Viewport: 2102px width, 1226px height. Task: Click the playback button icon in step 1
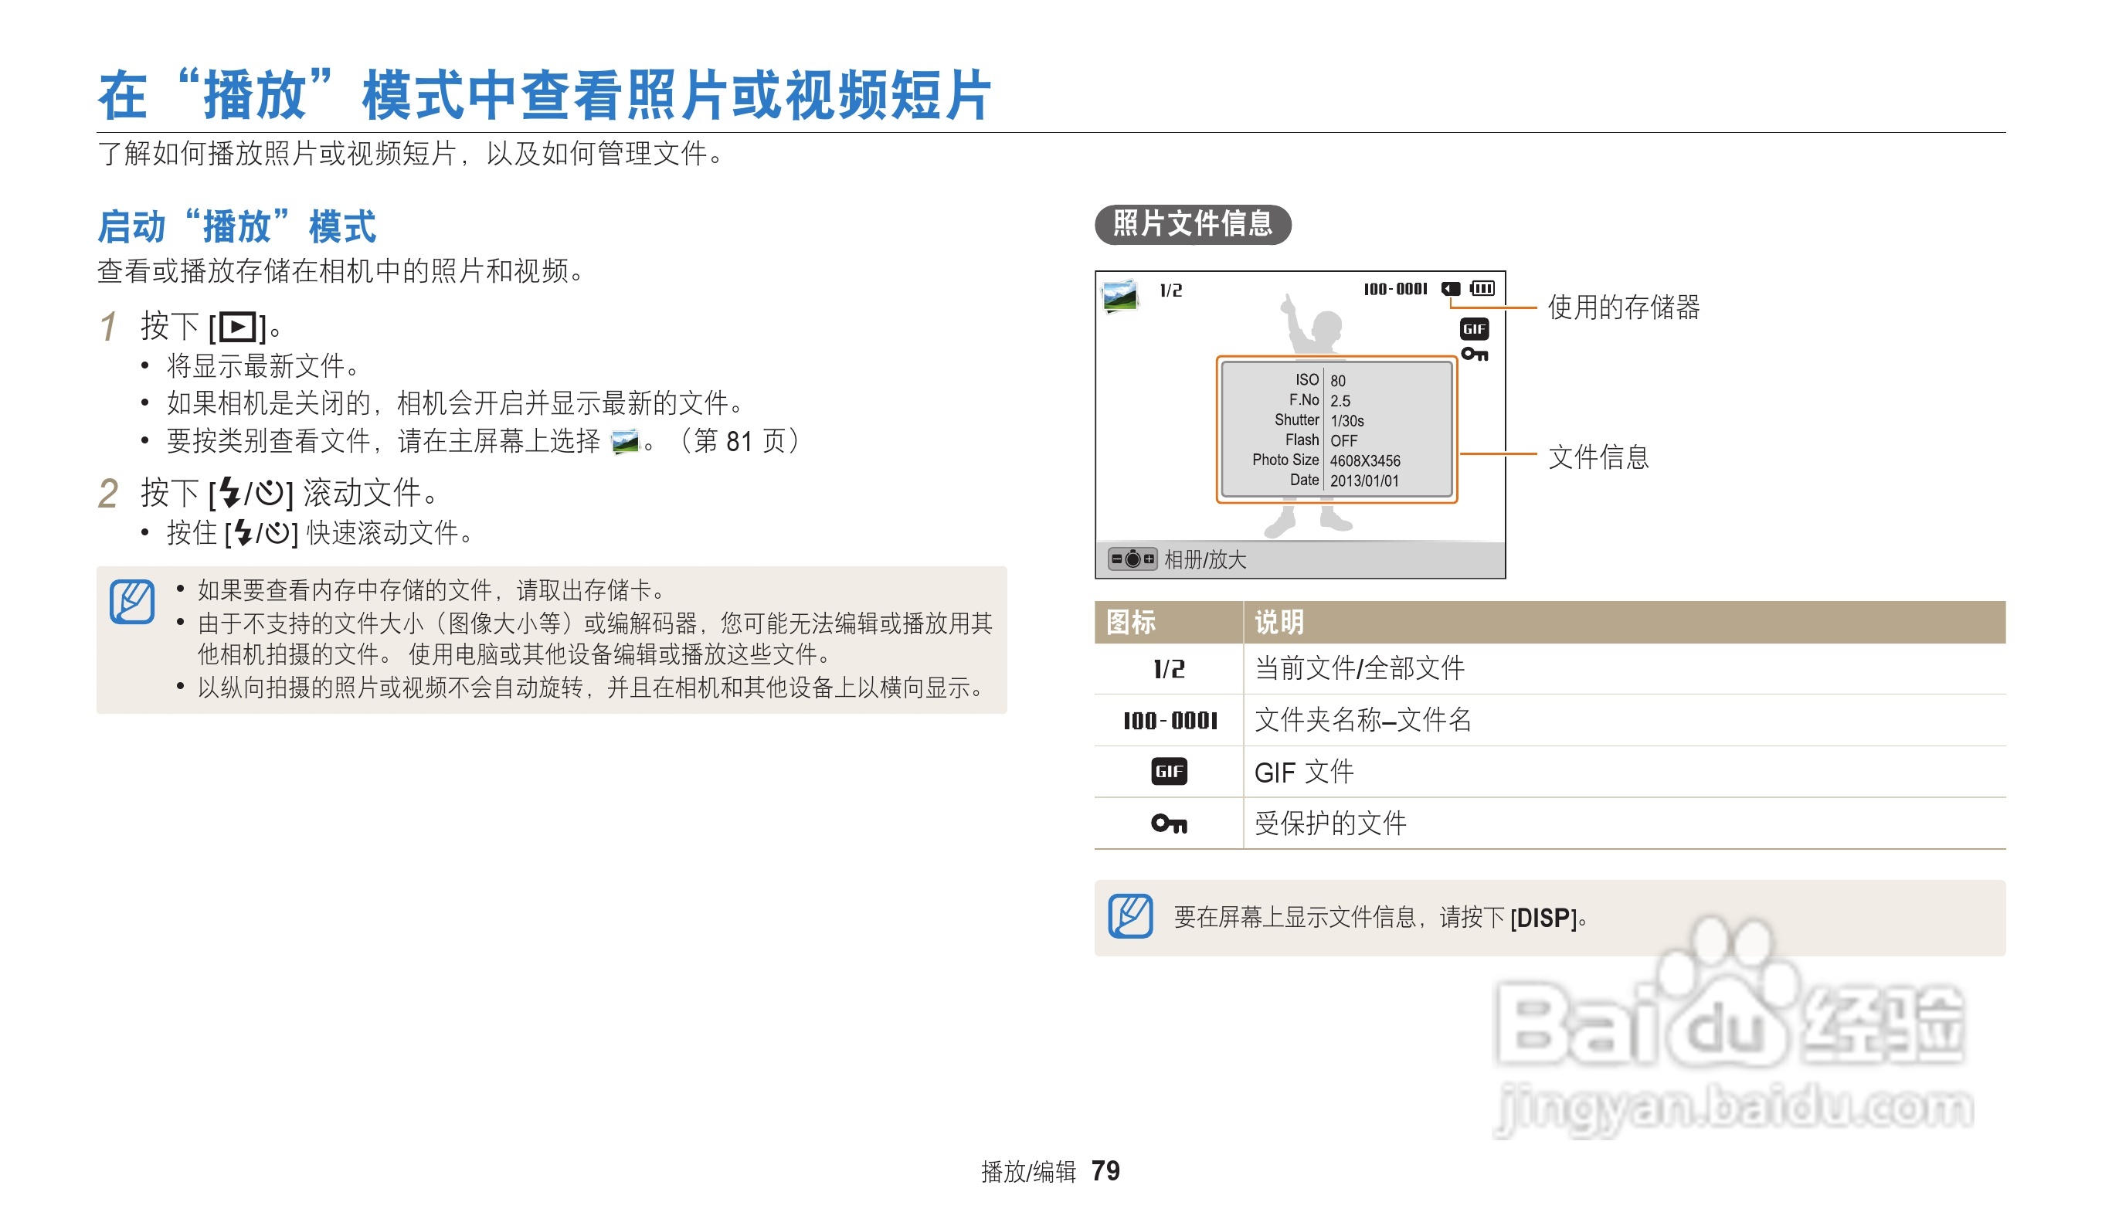point(239,327)
